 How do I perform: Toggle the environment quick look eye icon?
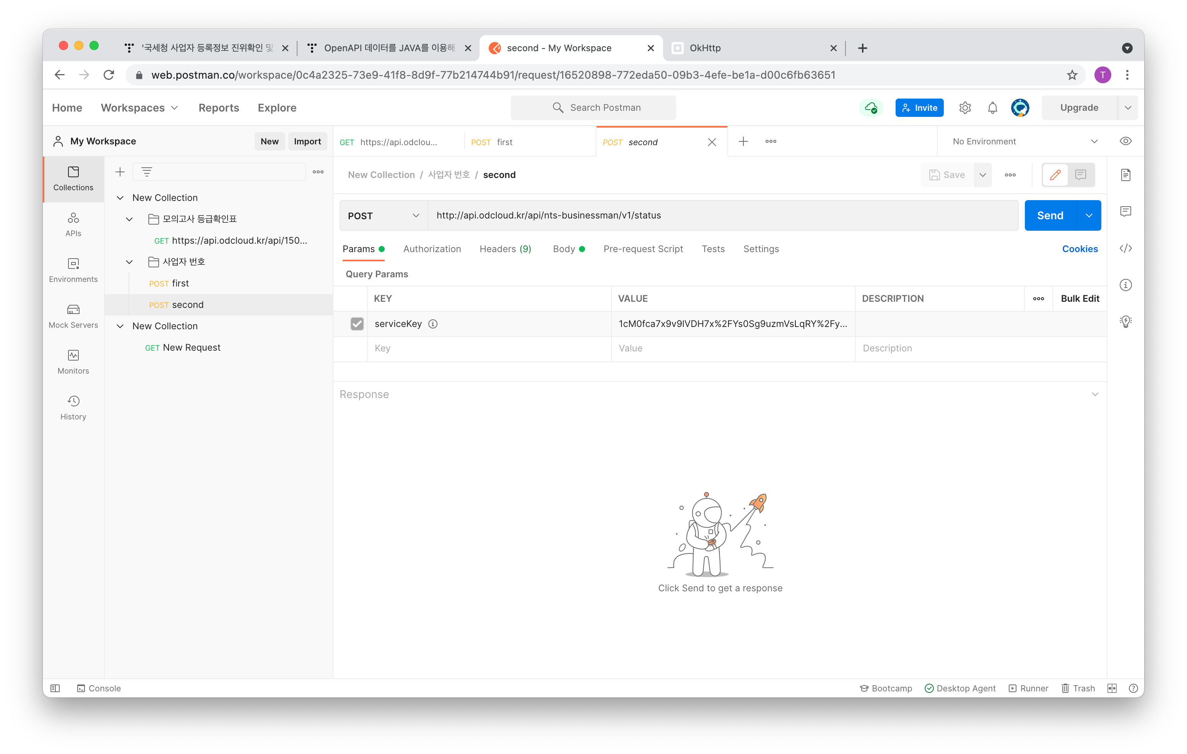pos(1125,141)
